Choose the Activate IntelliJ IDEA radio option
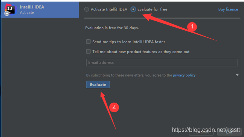The image size is (244, 137). [87, 9]
